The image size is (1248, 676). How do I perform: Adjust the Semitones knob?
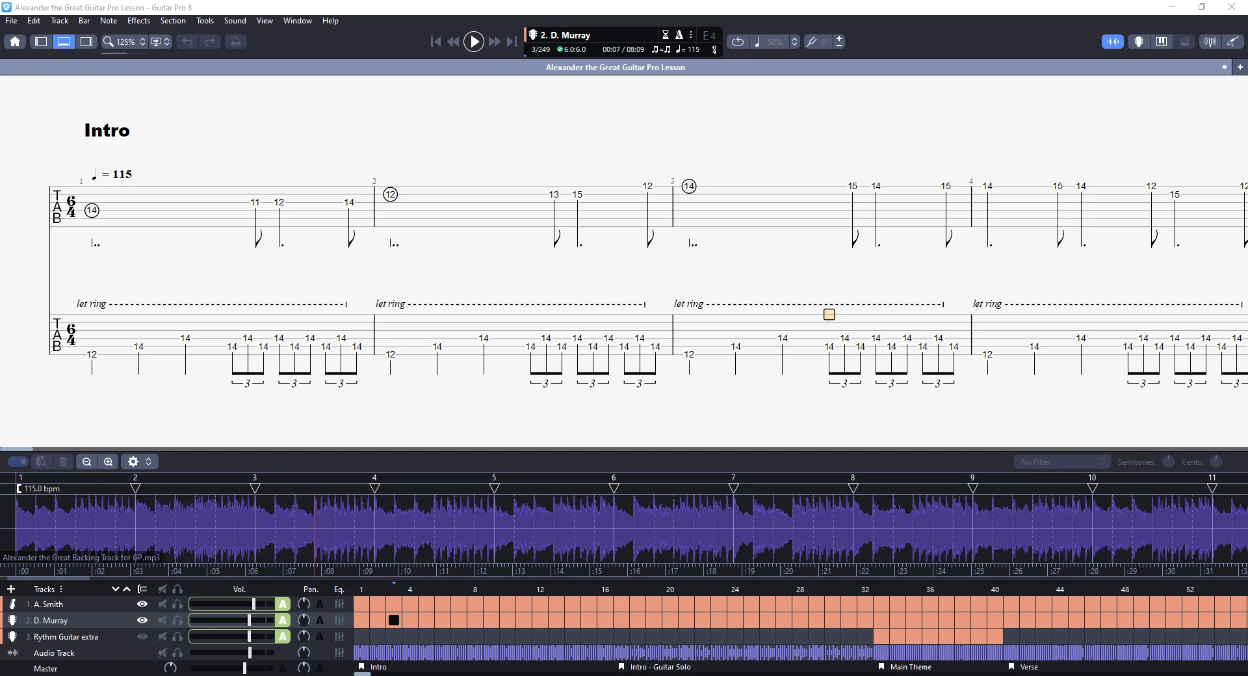1169,461
